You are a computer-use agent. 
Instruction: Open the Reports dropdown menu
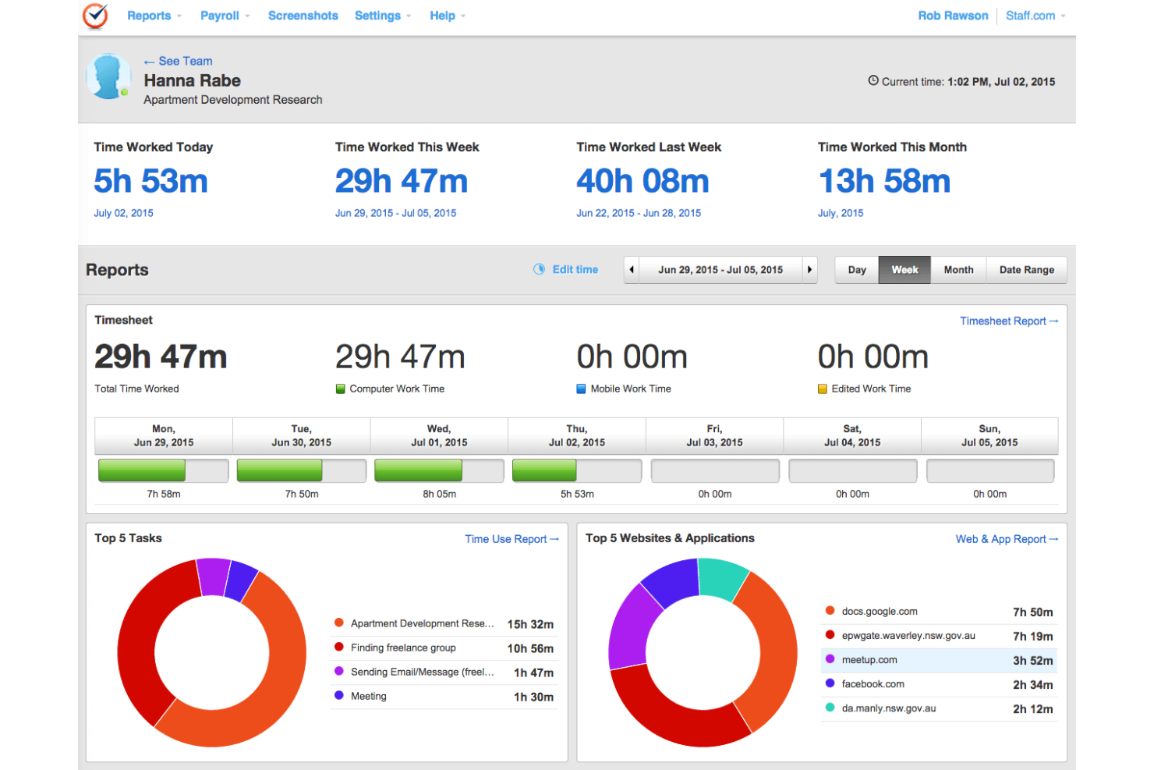(154, 16)
